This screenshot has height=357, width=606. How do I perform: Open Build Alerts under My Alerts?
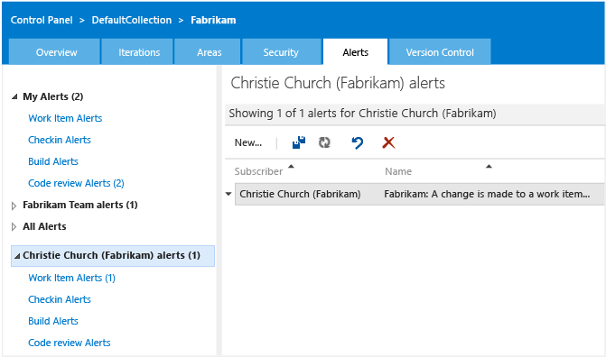tap(53, 161)
